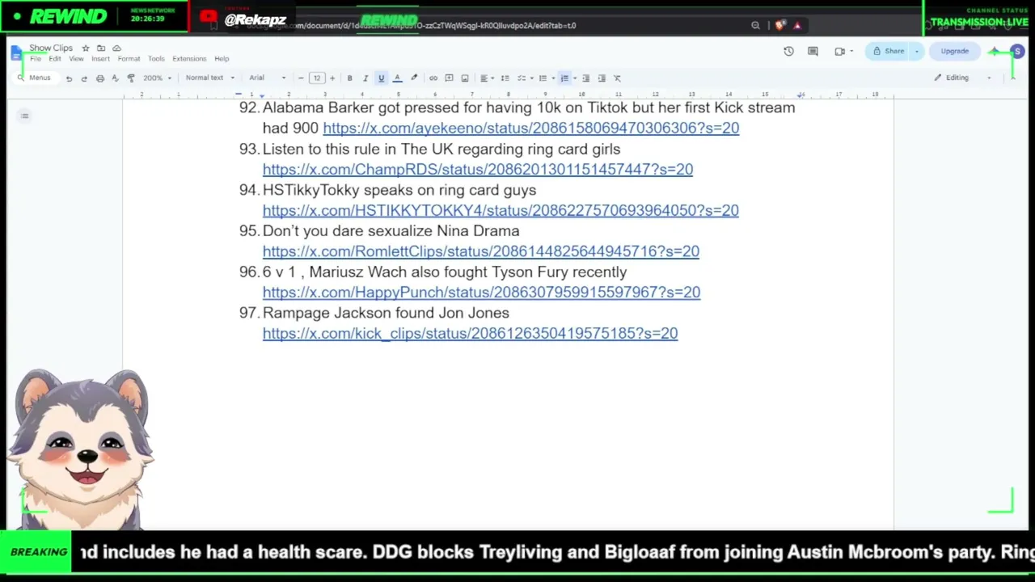Screen dimensions: 1035x582
Task: Open the ChampRDS status link
Action: 478,169
